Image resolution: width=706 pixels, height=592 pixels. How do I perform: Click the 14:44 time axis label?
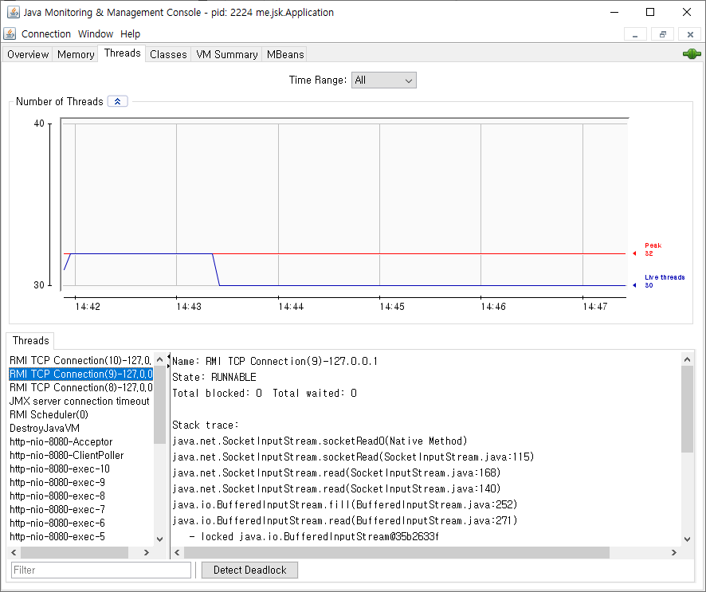tap(291, 307)
